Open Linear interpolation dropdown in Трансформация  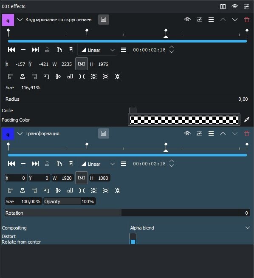97,164
